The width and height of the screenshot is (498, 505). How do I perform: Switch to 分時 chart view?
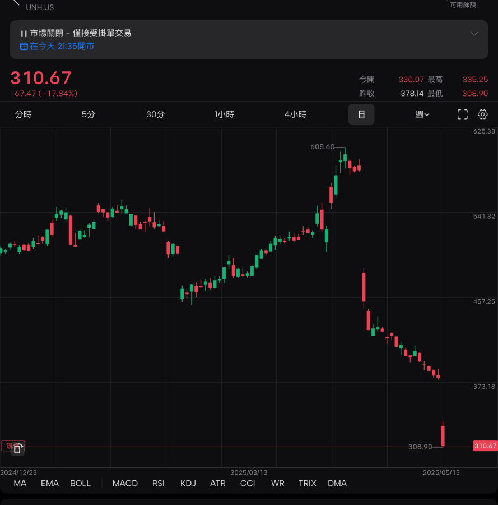pos(24,114)
